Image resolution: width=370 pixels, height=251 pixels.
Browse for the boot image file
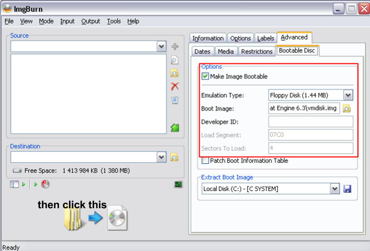click(x=347, y=108)
